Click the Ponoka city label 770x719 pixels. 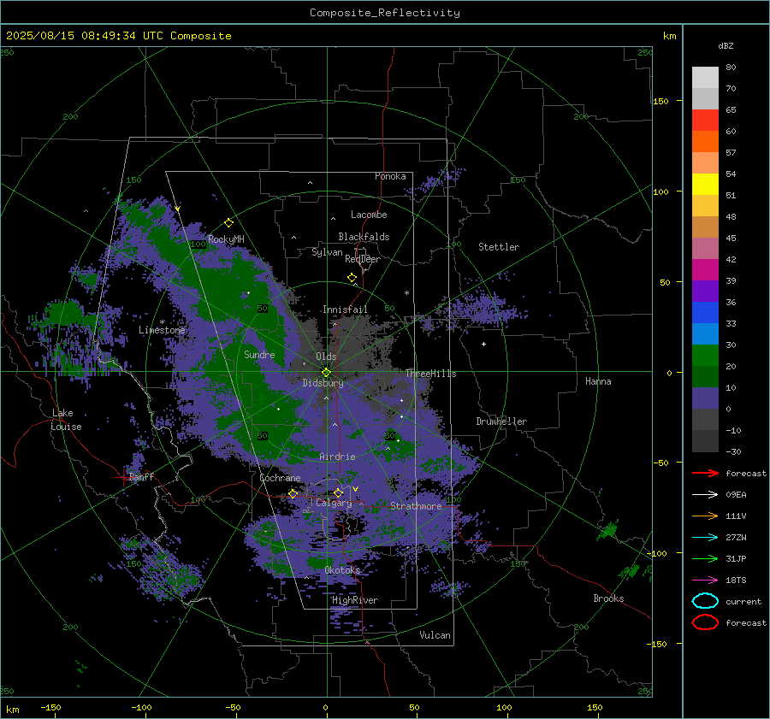390,176
